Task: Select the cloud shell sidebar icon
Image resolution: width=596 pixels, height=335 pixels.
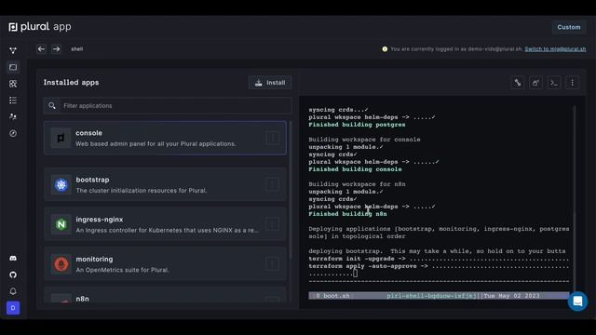Action: (13, 67)
